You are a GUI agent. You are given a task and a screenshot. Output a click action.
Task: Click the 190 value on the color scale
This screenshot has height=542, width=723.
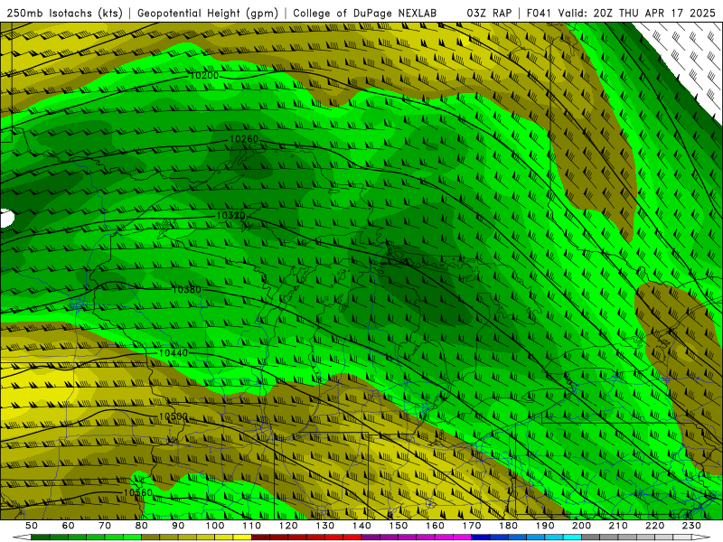point(545,526)
